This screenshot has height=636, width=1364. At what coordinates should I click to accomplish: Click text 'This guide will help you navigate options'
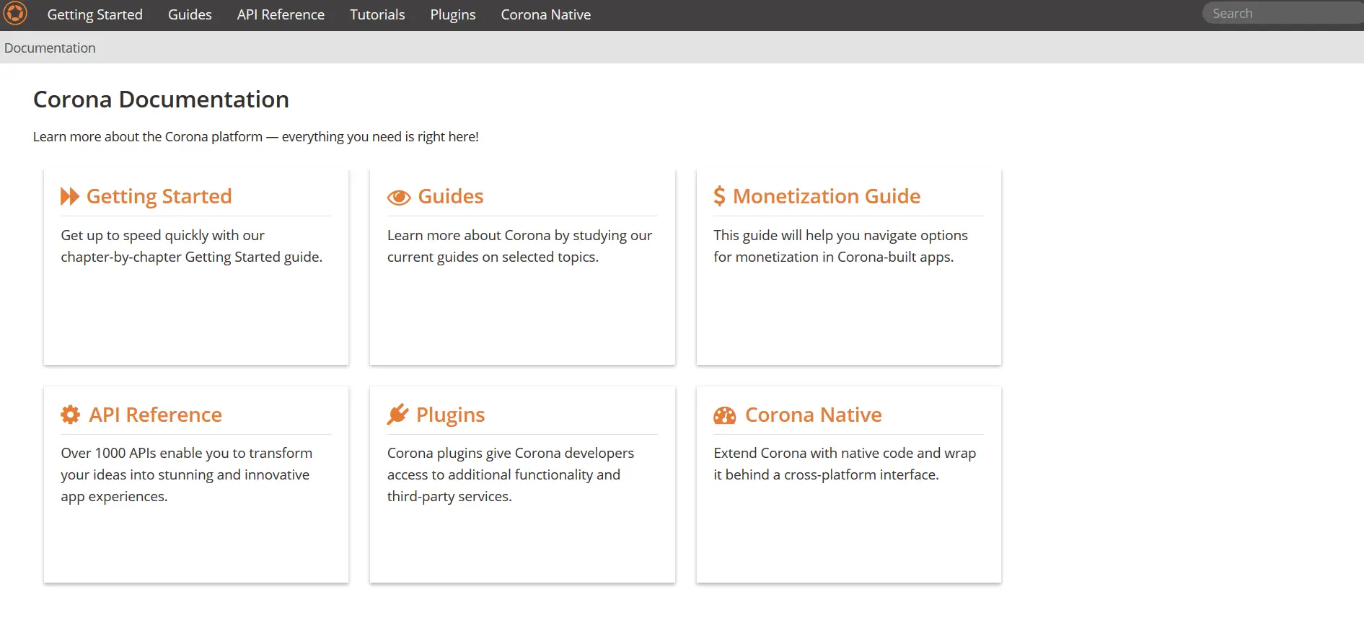[x=840, y=235]
